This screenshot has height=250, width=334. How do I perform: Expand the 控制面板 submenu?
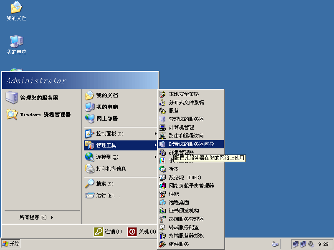pos(109,134)
